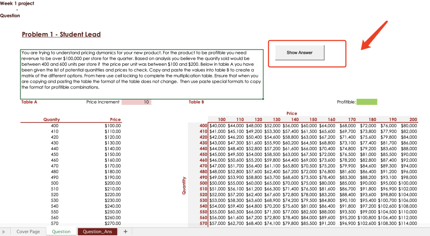Screen dimensions: 430x236
Task: Click the sheet navigation arrow at bottom left
Action: tap(4, 232)
